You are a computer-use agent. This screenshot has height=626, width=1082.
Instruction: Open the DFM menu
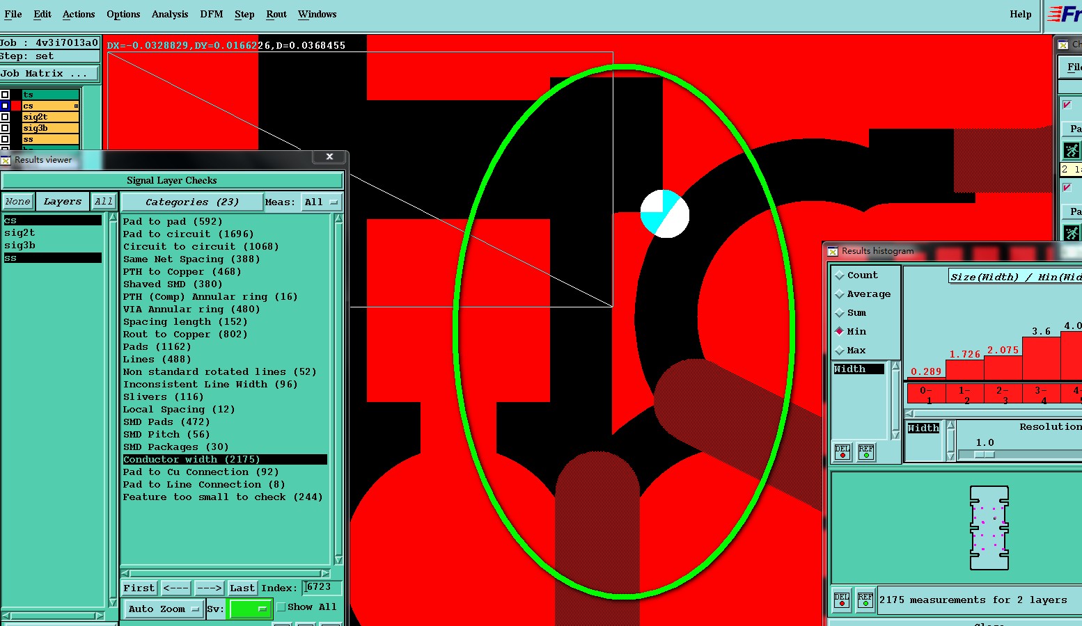[x=212, y=14]
